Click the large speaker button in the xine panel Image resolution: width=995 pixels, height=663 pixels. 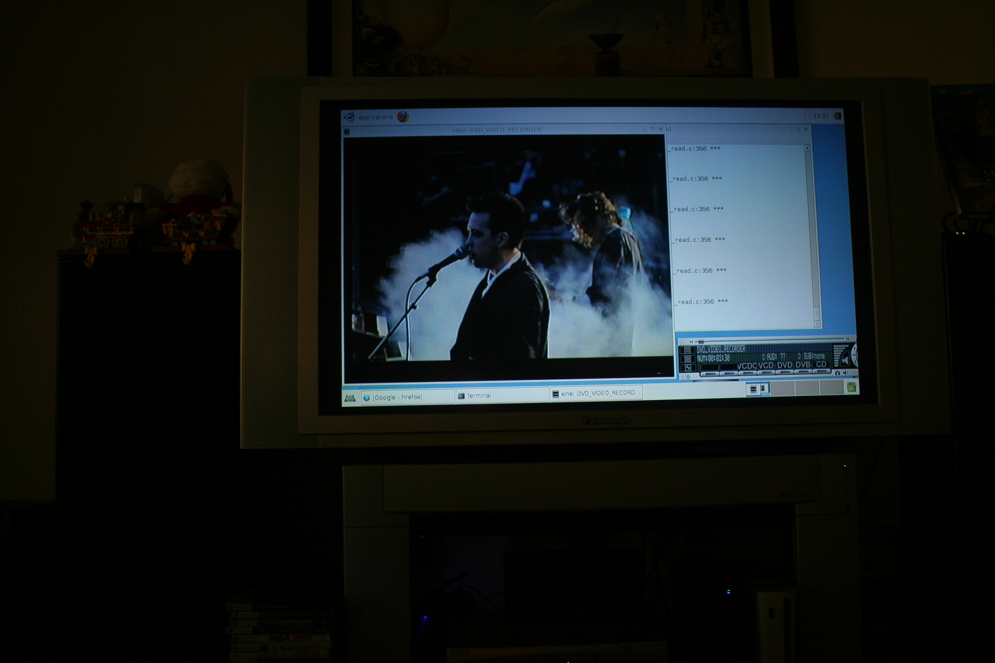coord(845,359)
